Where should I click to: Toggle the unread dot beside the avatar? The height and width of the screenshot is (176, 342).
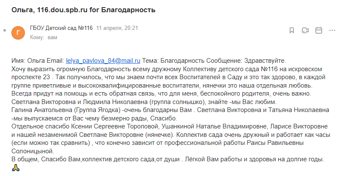pos(5,30)
